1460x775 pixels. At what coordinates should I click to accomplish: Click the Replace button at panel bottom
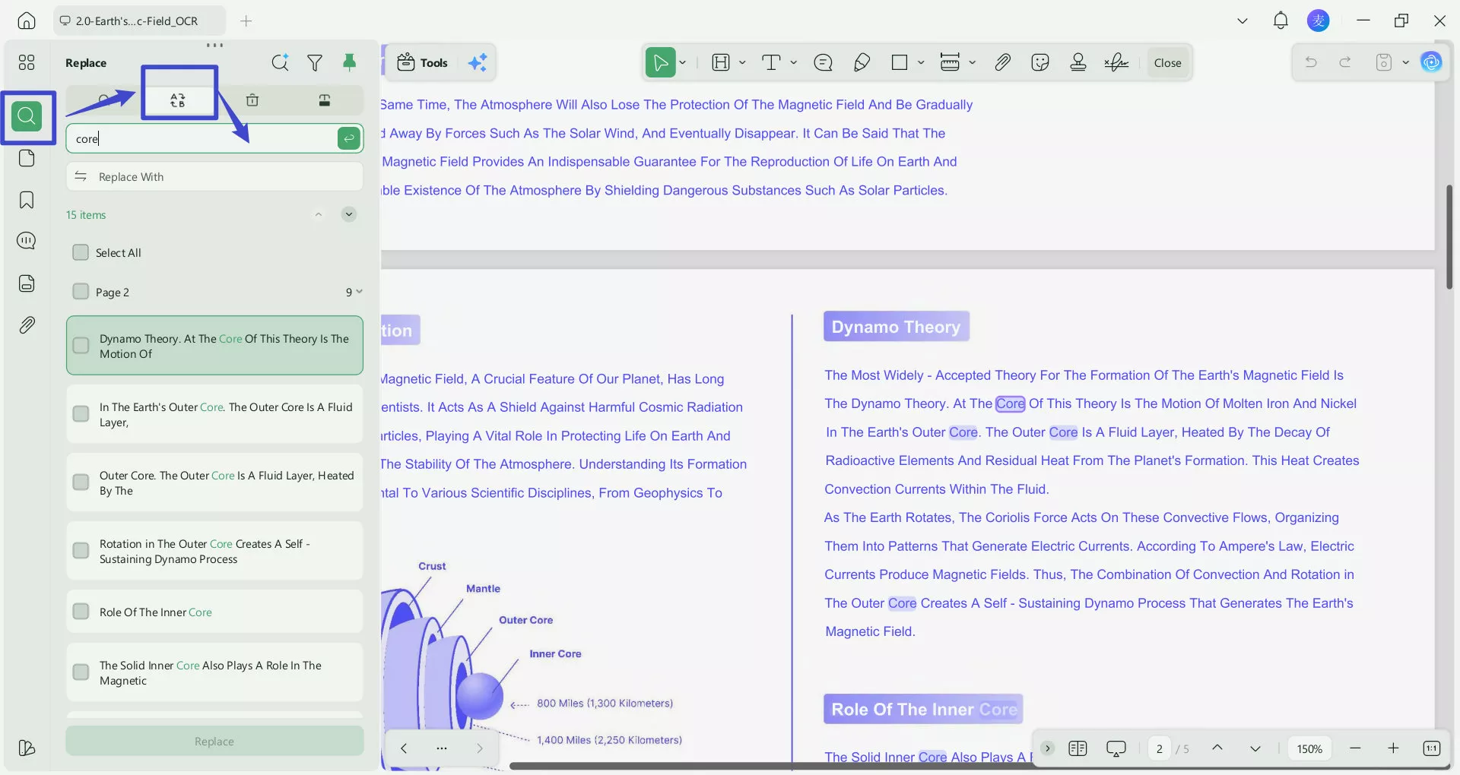tap(214, 741)
